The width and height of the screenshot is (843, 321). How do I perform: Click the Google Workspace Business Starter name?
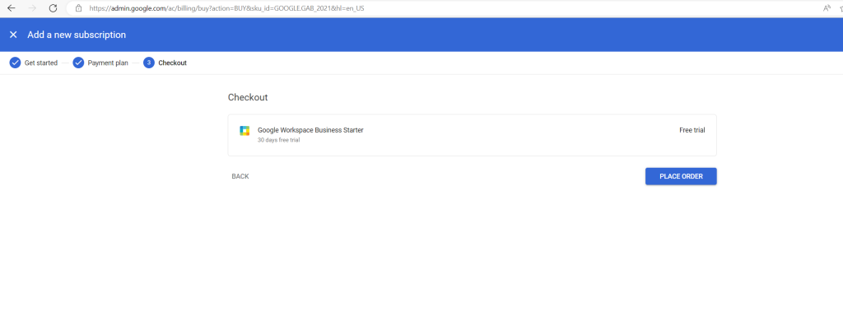coord(310,130)
